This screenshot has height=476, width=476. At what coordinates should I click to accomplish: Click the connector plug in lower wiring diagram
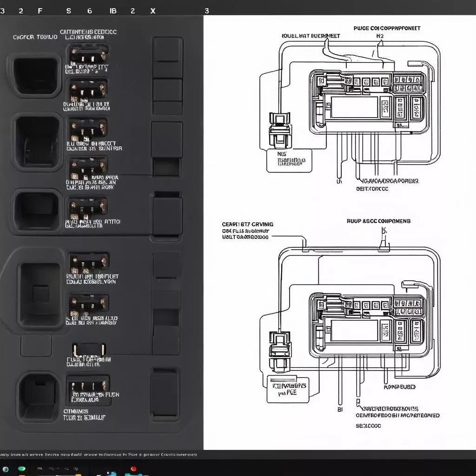tap(280, 350)
